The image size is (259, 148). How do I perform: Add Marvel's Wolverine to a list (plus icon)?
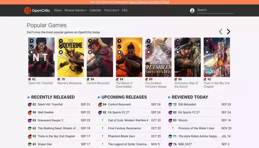click(x=61, y=41)
